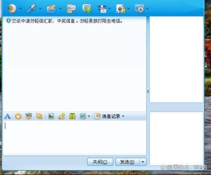Click the send email envelope icon
This screenshot has width=211, height=175.
[x=71, y=9]
